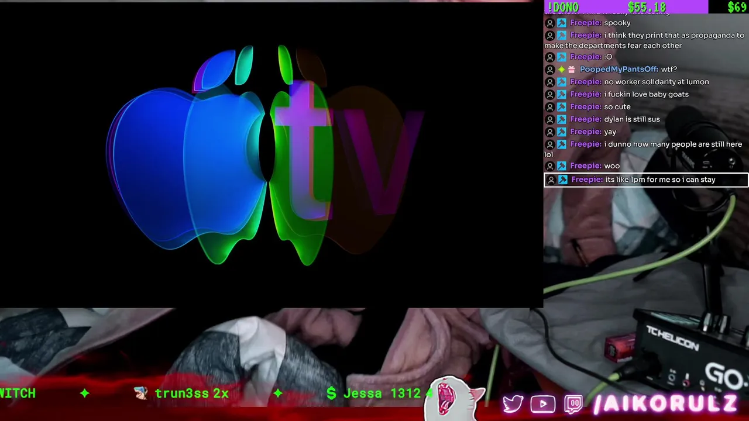This screenshot has height=421, width=749.
Task: Click the green diamond badge next to PoopedMyPantsOff
Action: coord(561,69)
